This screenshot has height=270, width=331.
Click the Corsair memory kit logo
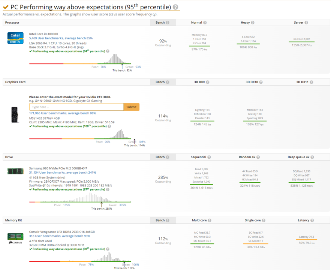click(15, 238)
